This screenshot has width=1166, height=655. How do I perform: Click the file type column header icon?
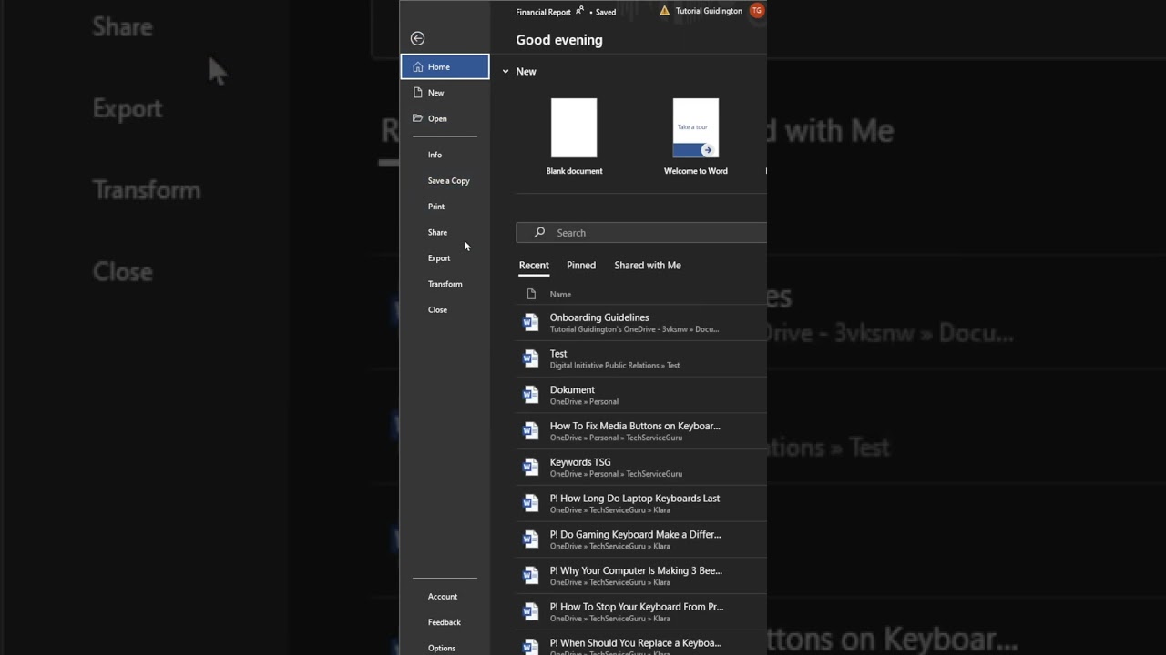tap(531, 294)
